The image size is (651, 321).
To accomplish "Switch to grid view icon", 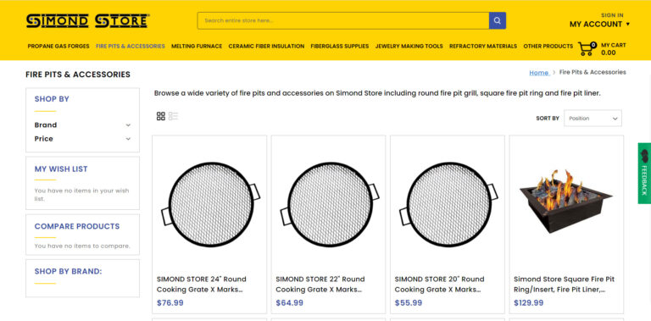I will [161, 116].
